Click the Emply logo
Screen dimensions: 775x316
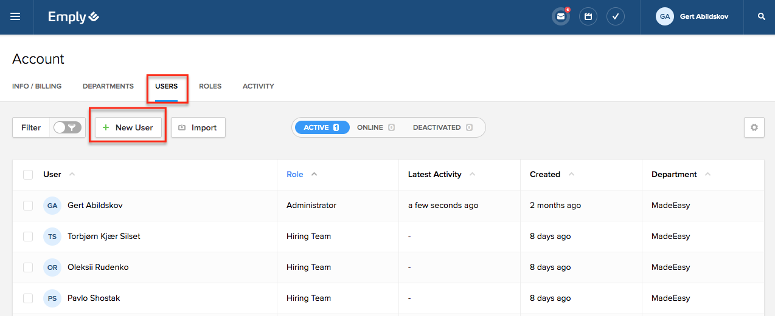tap(74, 17)
